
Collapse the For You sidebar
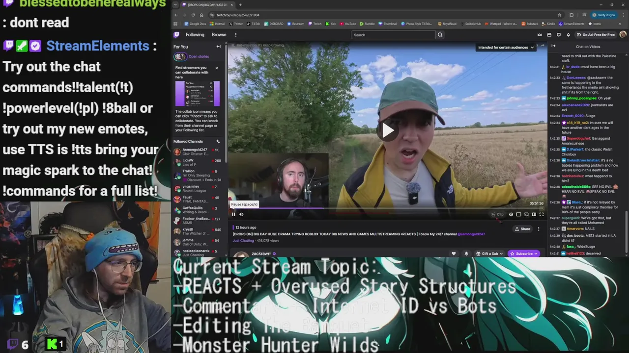[x=219, y=47]
